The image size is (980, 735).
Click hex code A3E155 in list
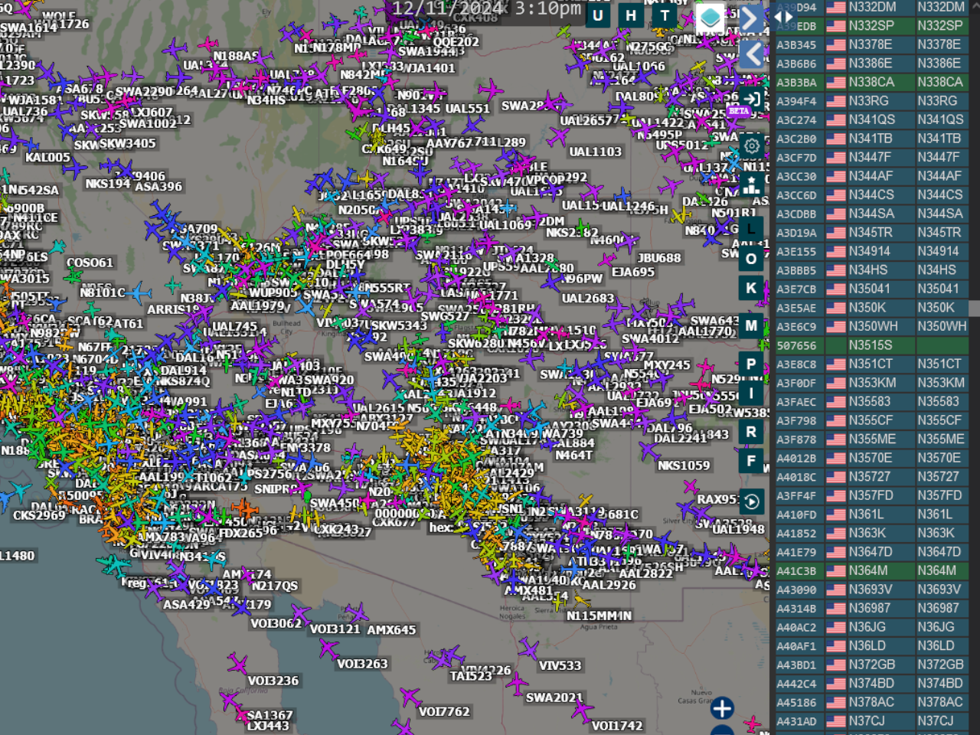pyautogui.click(x=796, y=252)
